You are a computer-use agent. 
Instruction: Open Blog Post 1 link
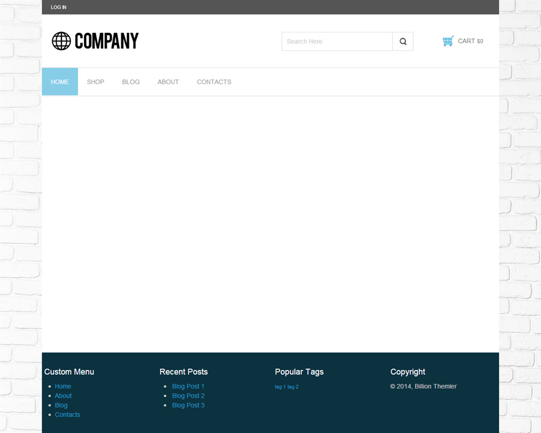click(x=188, y=386)
